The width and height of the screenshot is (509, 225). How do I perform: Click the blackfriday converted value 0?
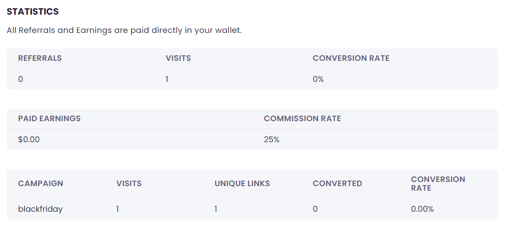pyautogui.click(x=315, y=209)
